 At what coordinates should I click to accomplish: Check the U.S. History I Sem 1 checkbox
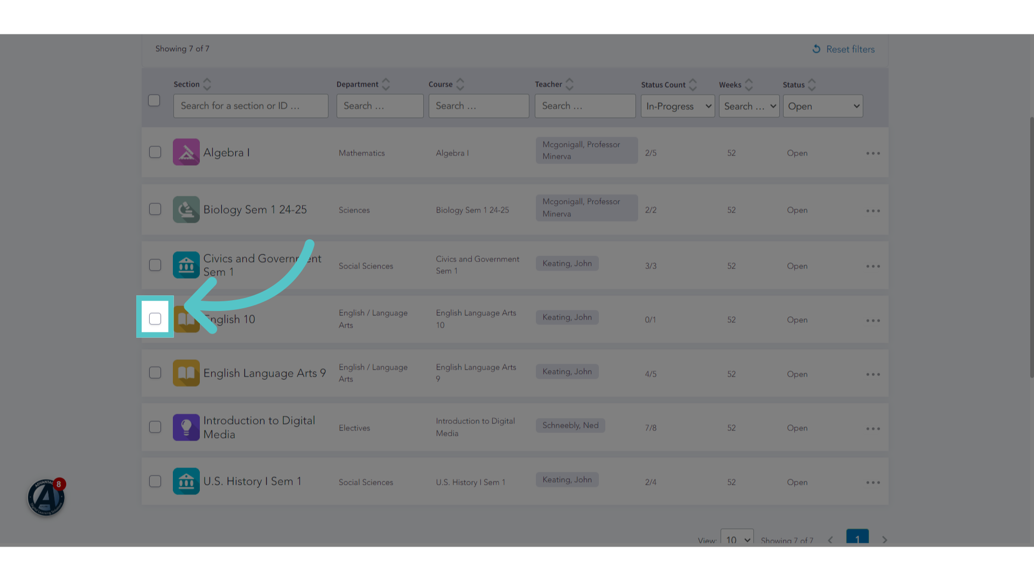point(155,481)
